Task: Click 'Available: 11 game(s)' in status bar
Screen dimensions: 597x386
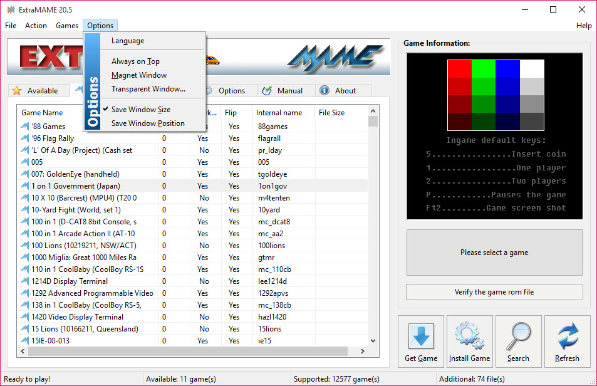Action: [181, 379]
